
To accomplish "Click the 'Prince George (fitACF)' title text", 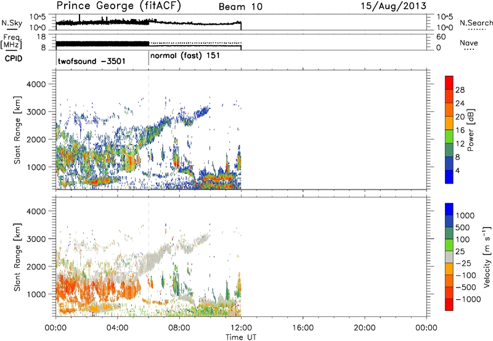I will [119, 6].
